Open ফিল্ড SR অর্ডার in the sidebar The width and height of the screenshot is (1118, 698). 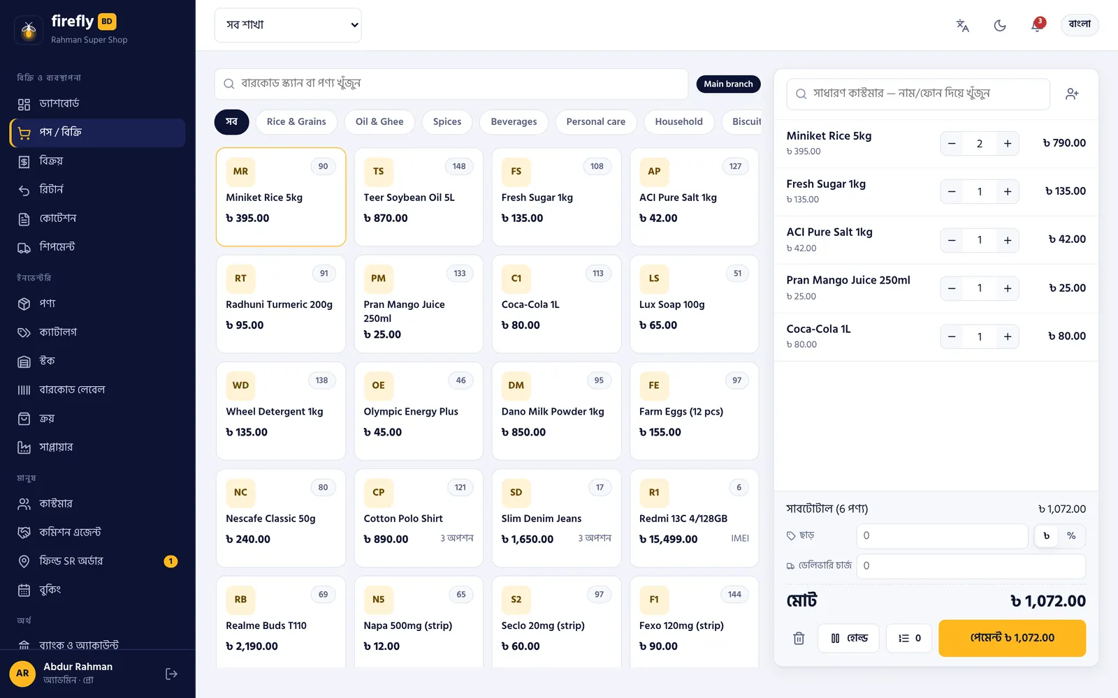click(x=98, y=560)
